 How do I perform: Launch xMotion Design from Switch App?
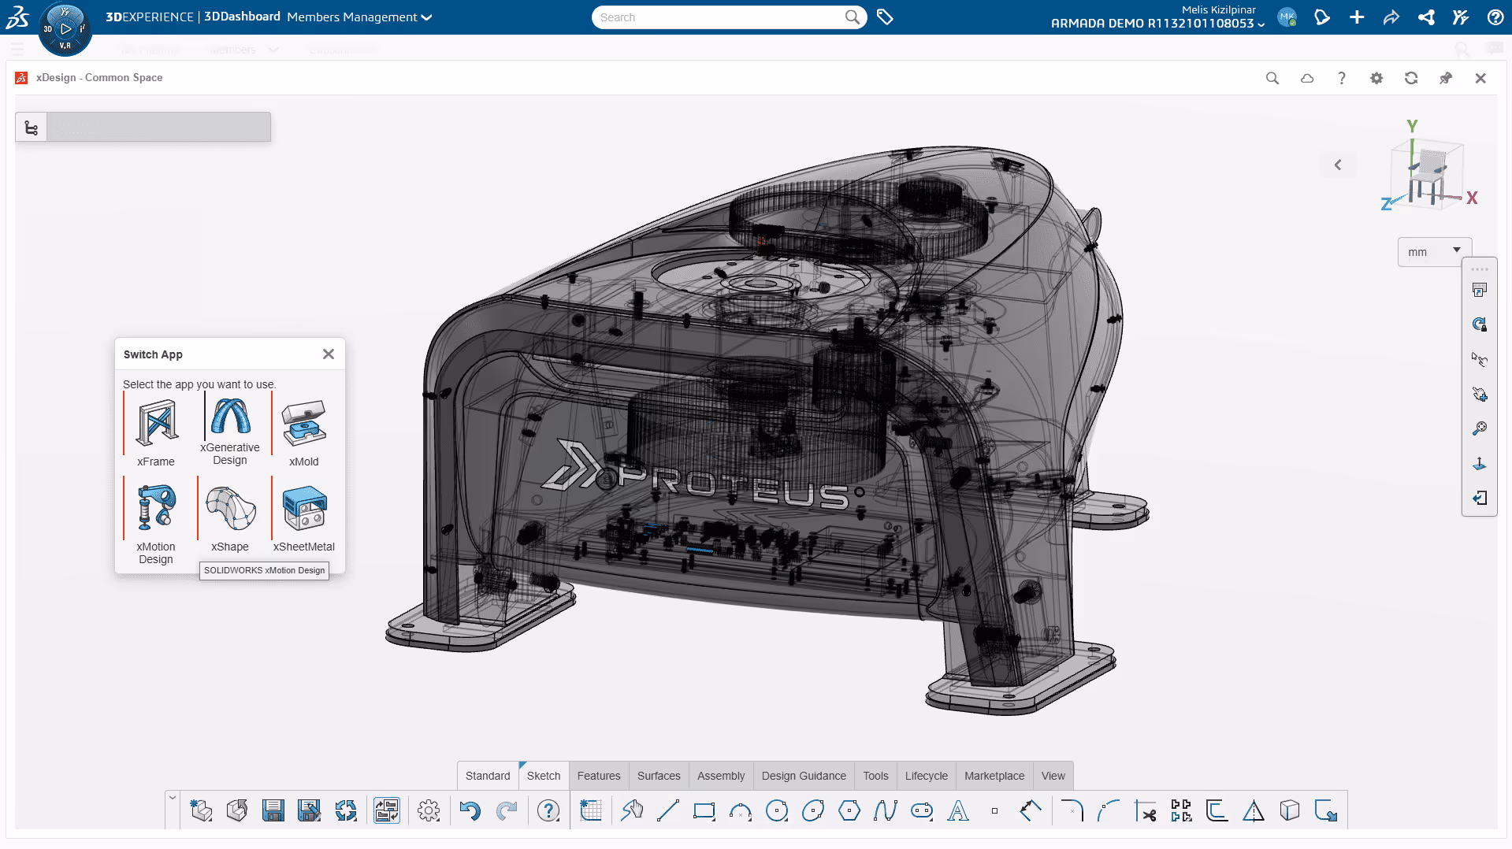point(156,508)
